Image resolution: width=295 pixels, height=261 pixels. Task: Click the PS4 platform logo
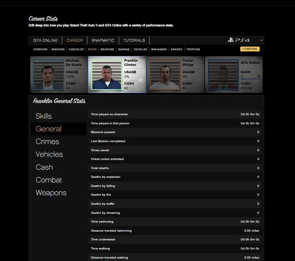tap(239, 40)
